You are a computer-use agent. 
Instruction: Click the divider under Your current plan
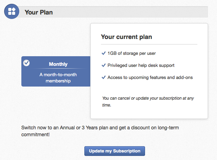pyautogui.click(x=149, y=44)
